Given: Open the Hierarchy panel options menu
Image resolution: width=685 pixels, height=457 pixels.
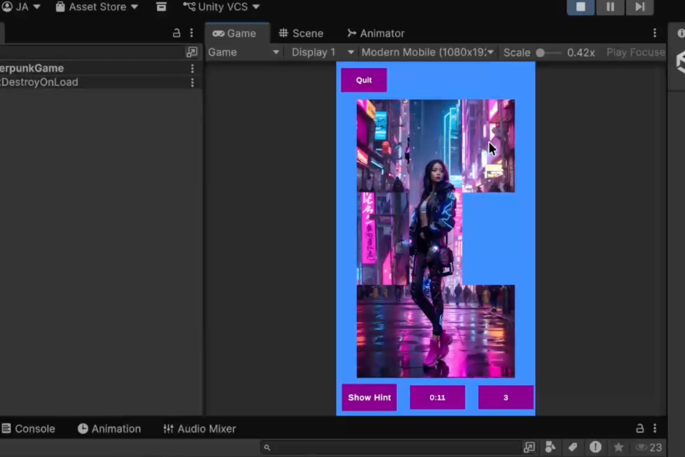Looking at the screenshot, I should point(191,33).
